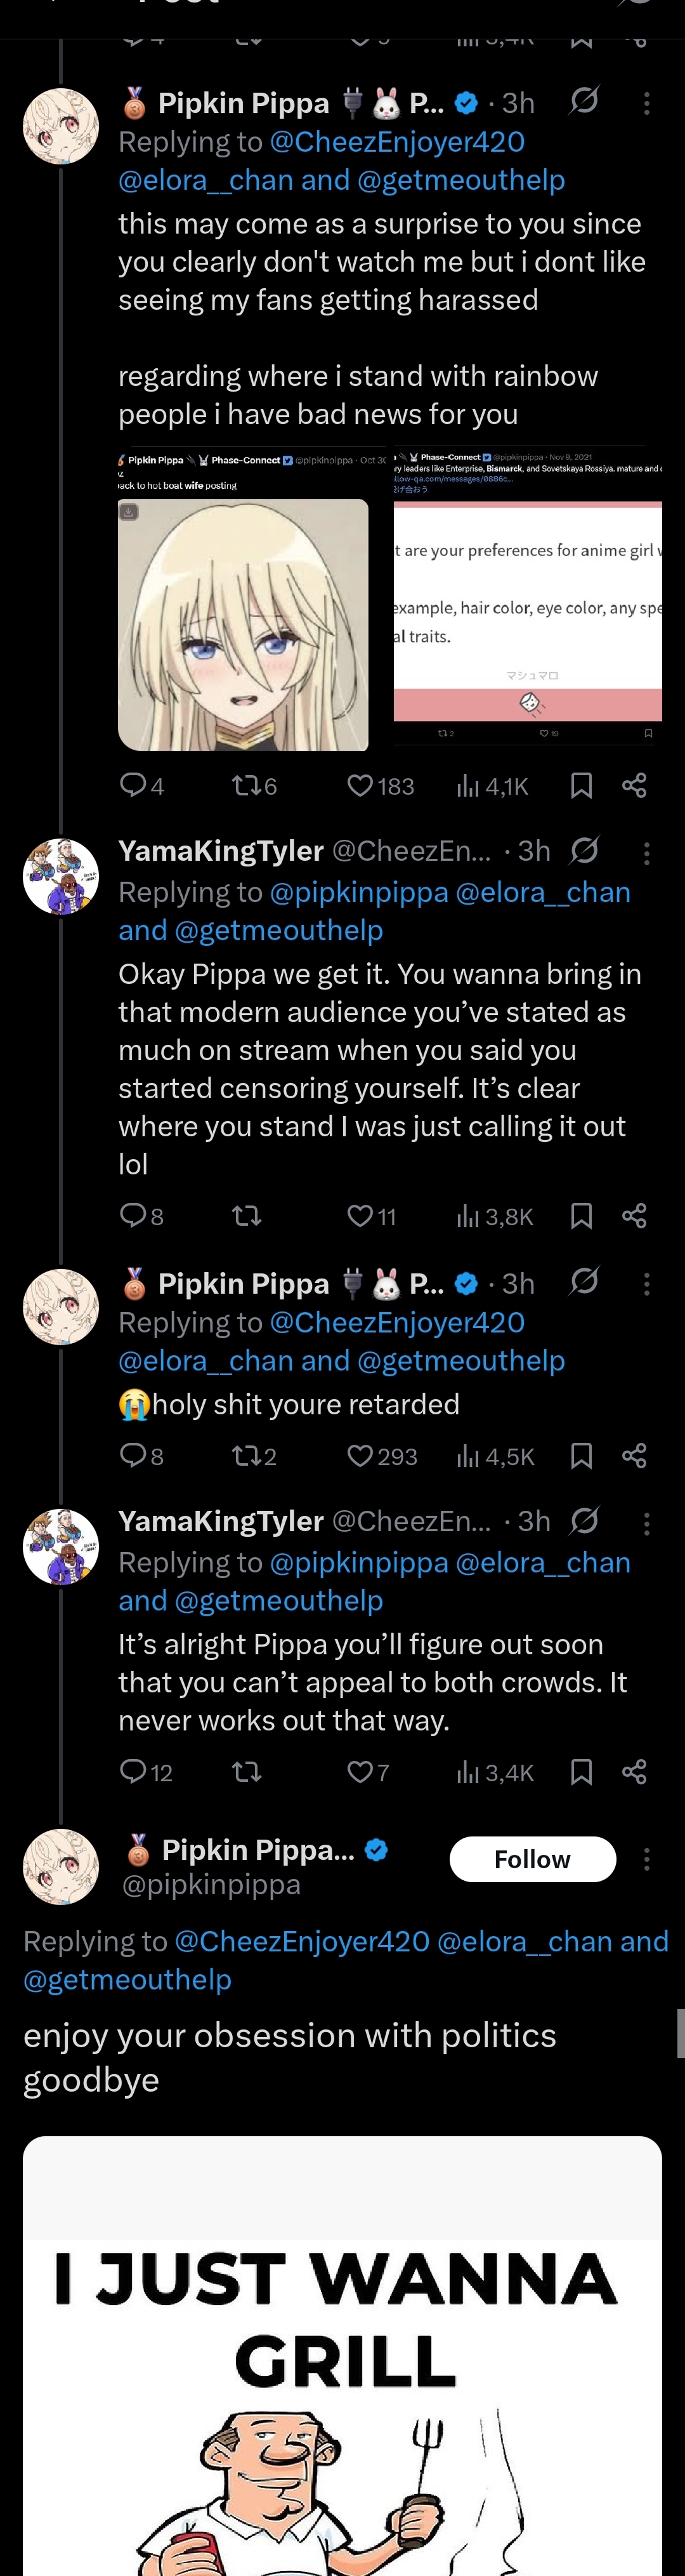Bookmark Pippa's rainbow people tweet
Viewport: 685px width, 2576px height.
(x=581, y=786)
